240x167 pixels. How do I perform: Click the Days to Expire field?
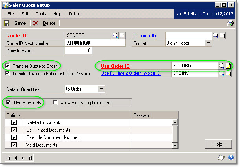(79, 50)
